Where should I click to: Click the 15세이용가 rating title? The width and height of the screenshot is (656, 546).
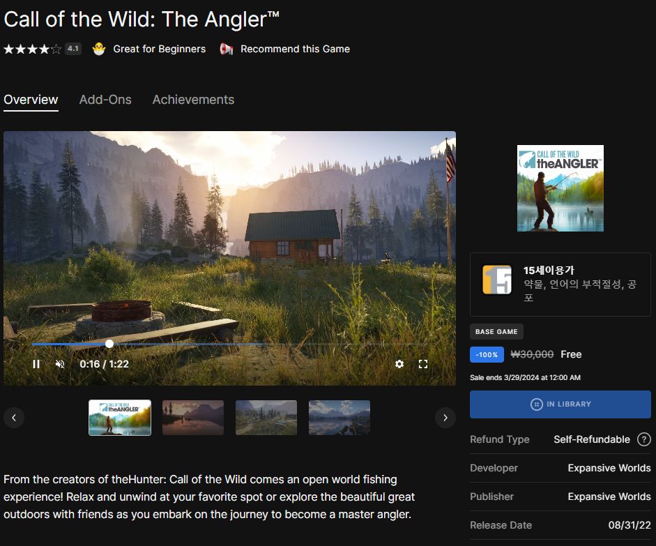(549, 271)
